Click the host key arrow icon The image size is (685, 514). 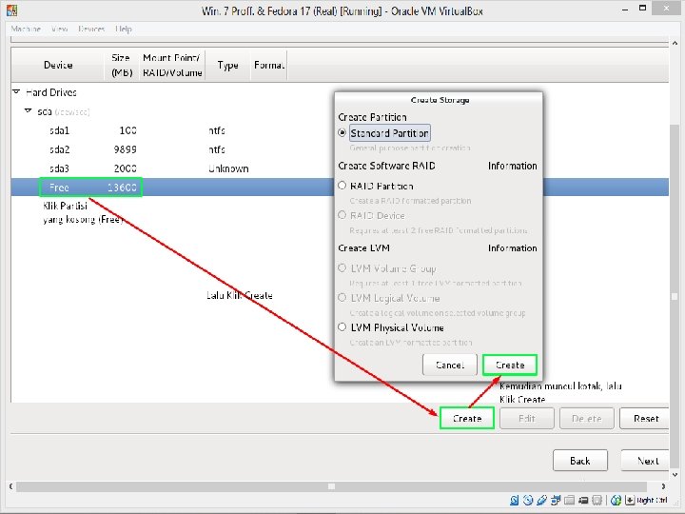coord(630,500)
